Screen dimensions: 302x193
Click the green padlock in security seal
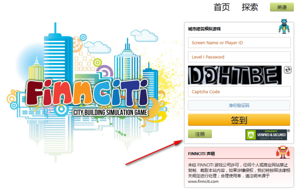tap(251, 135)
